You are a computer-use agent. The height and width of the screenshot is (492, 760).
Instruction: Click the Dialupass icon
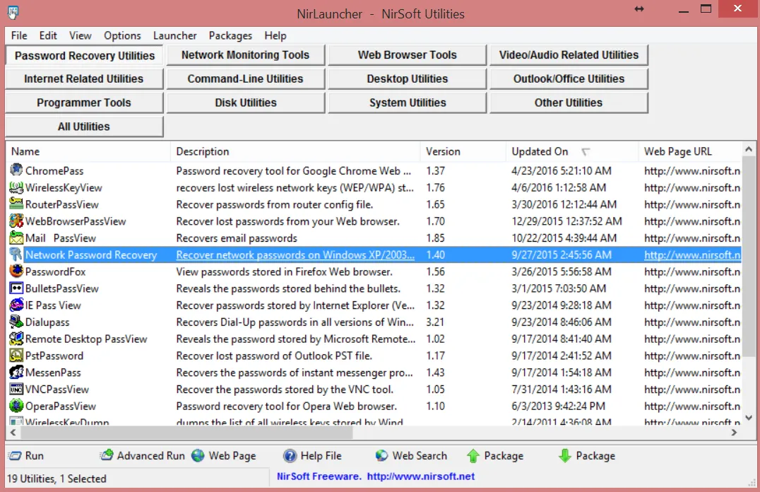coord(16,322)
